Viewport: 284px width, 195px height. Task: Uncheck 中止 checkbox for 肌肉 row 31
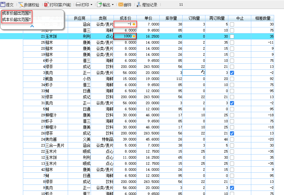[x=232, y=103]
